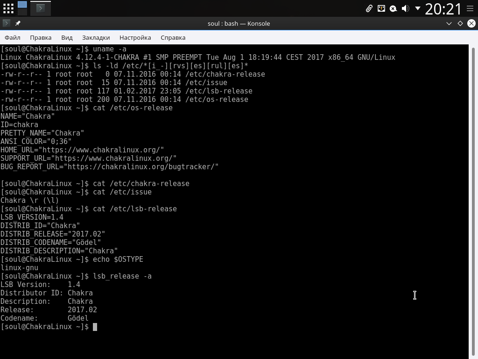The width and height of the screenshot is (478, 359).
Task: Click the 'Chakra \r (\l)' output line
Action: pos(29,200)
